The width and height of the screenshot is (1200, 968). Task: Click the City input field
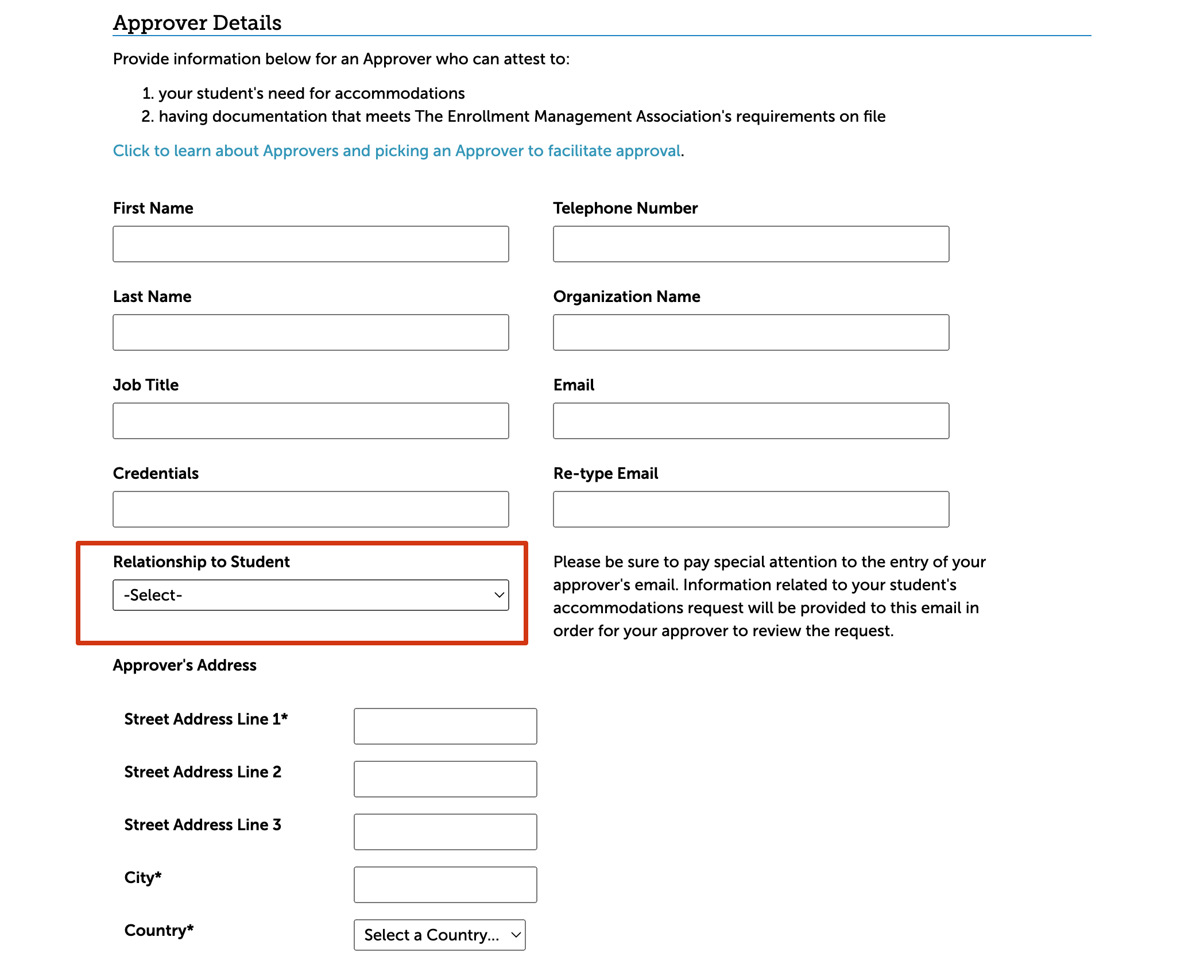point(445,885)
